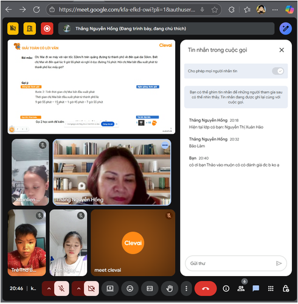The width and height of the screenshot is (298, 304).
Task: Expand video settings chevron
Action: point(78,289)
